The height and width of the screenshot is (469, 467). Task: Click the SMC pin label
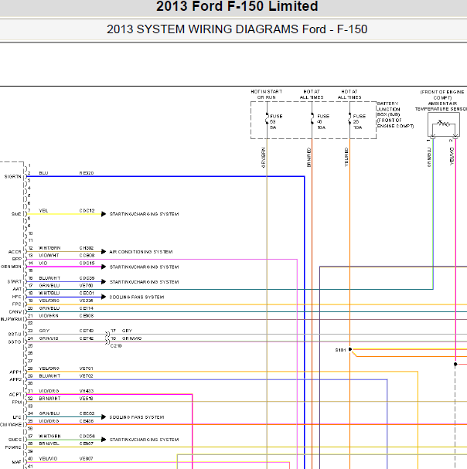pyautogui.click(x=16, y=214)
